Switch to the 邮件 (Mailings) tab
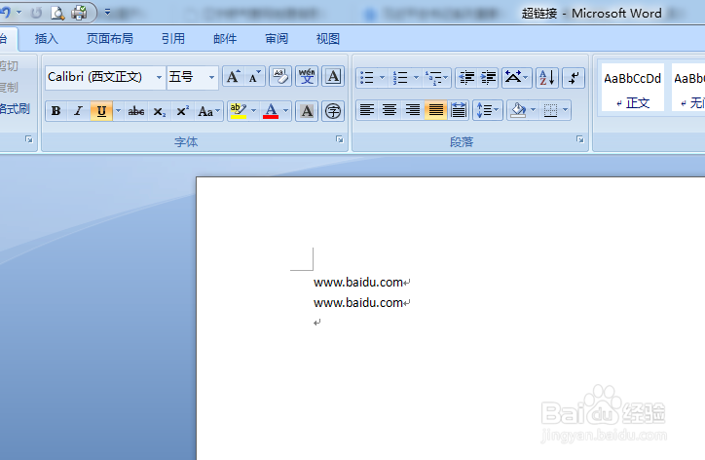 click(x=225, y=39)
